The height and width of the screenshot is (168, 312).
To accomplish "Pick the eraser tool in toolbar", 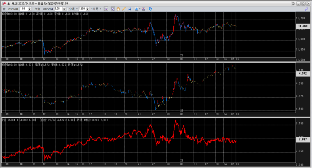I will point(129,9).
